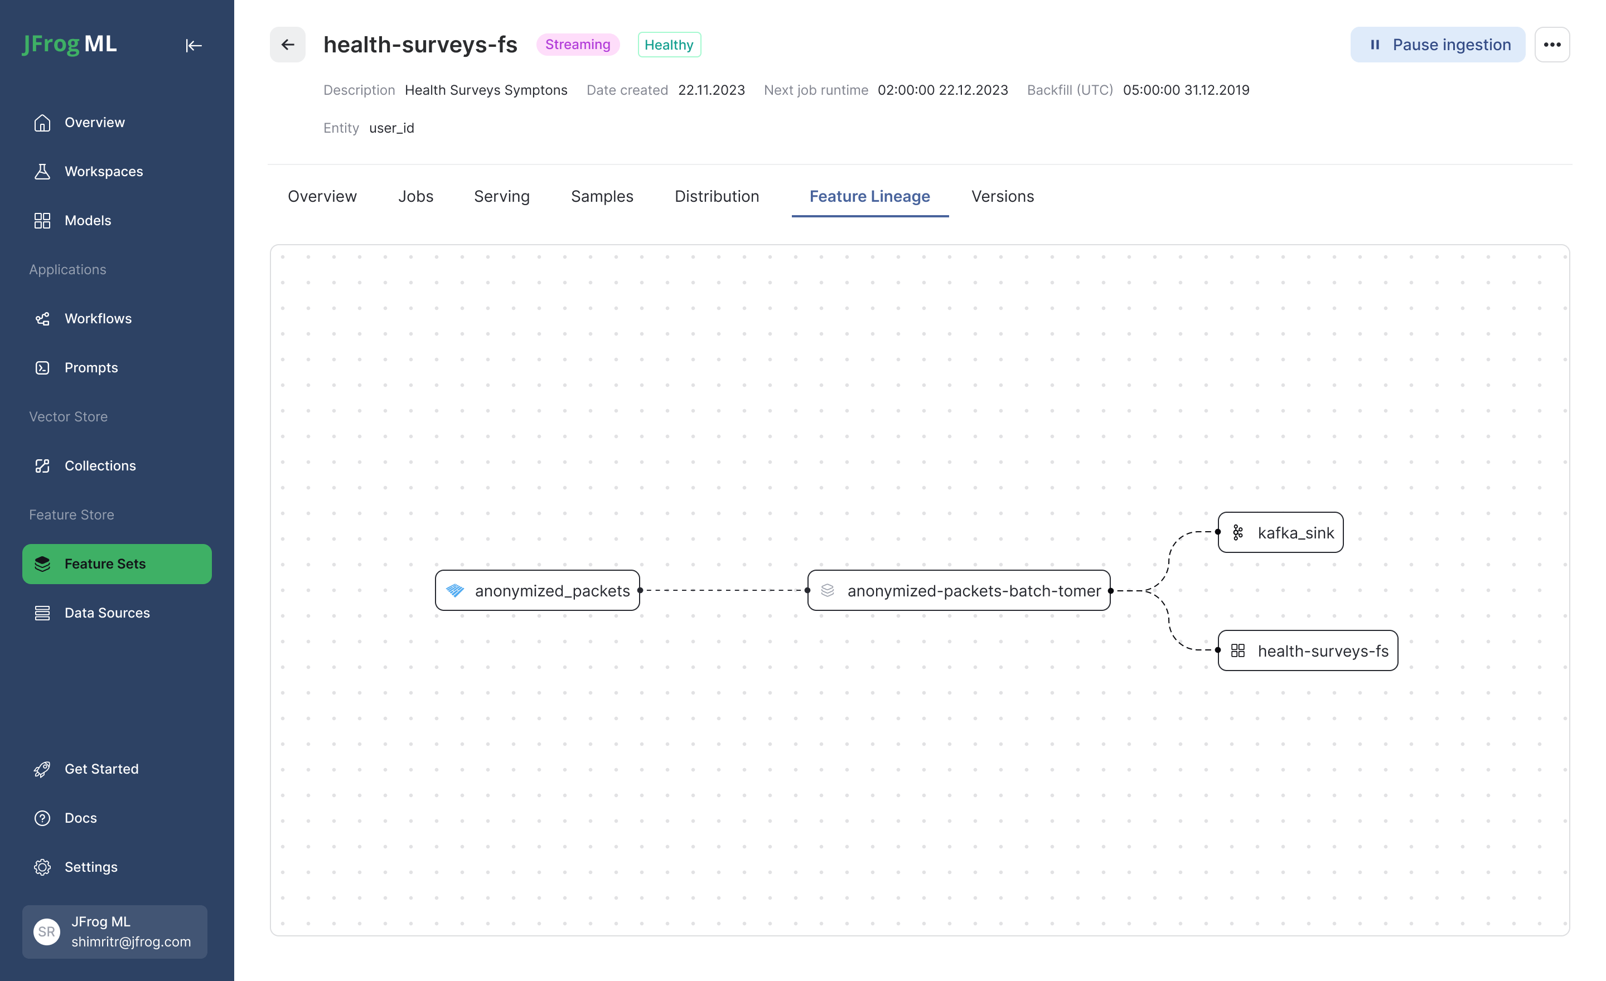Open Settings in the sidebar

[x=117, y=866]
